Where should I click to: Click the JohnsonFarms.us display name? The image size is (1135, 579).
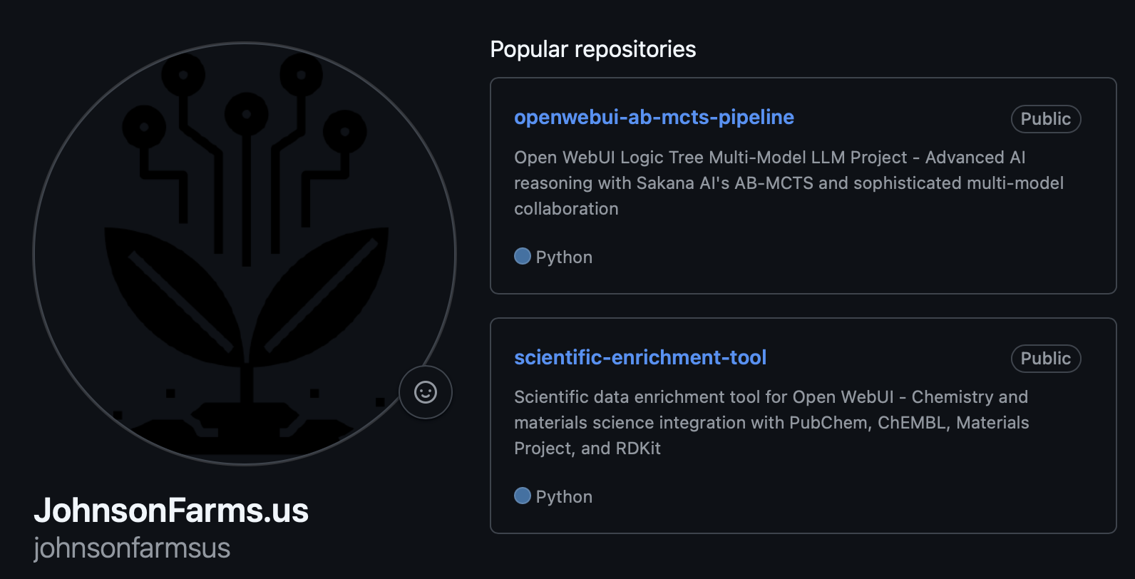pos(171,511)
